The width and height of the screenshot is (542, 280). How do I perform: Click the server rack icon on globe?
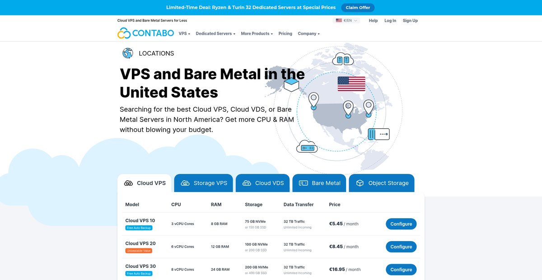pos(378,134)
